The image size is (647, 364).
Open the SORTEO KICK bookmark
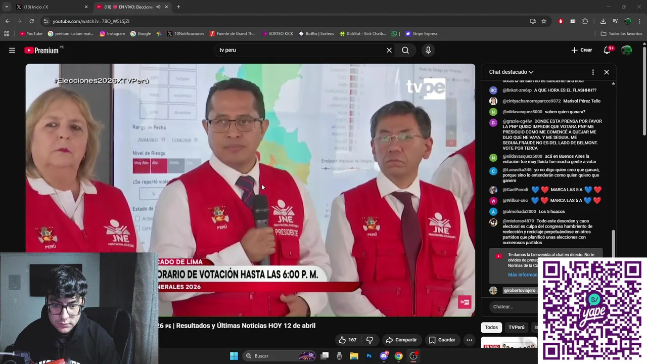(278, 34)
